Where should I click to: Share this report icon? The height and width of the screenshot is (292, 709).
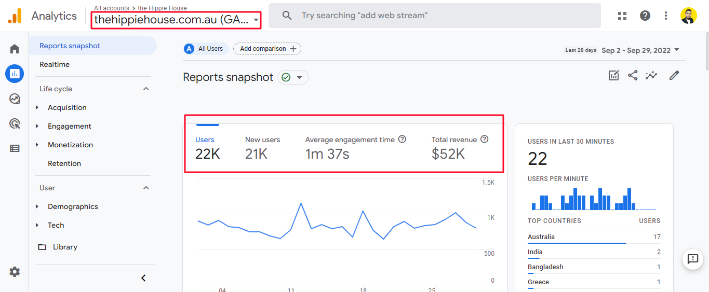(x=633, y=75)
